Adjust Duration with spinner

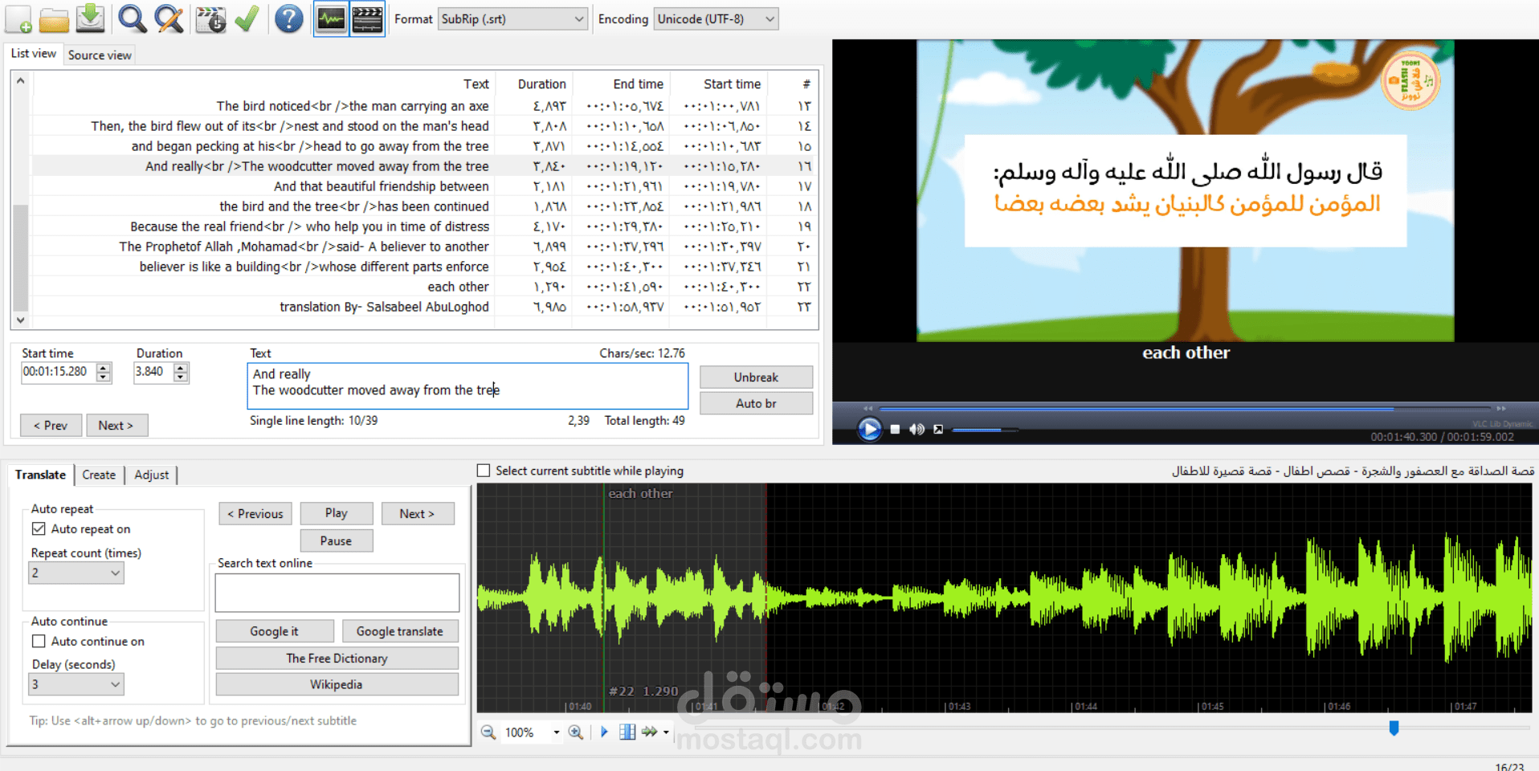pyautogui.click(x=181, y=372)
